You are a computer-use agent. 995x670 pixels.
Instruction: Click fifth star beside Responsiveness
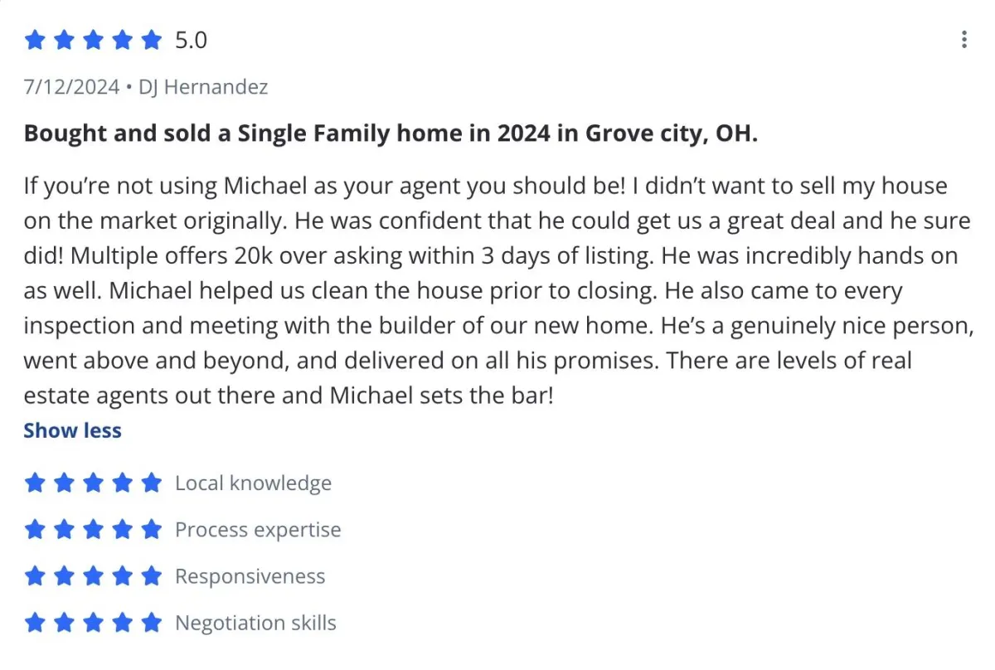151,576
